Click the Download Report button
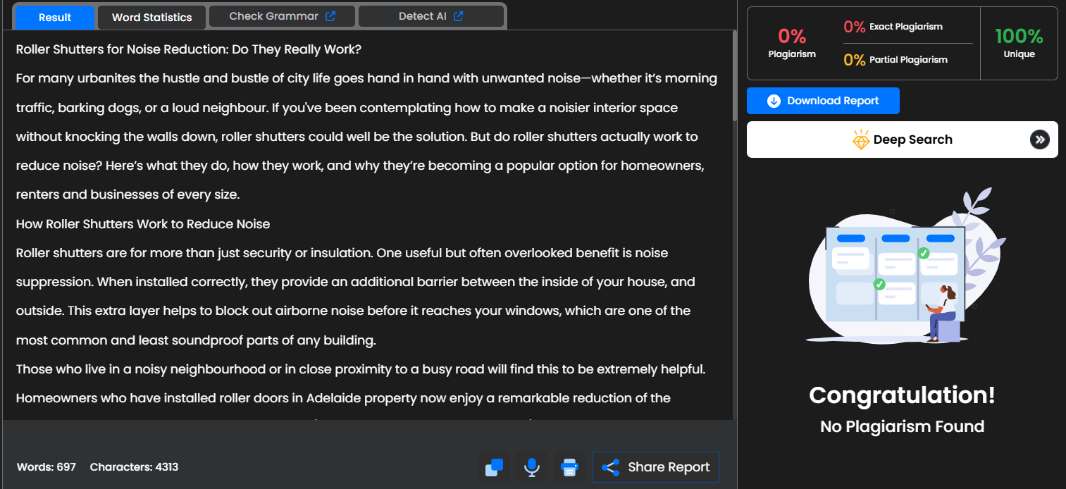Viewport: 1066px width, 489px height. pyautogui.click(x=823, y=101)
